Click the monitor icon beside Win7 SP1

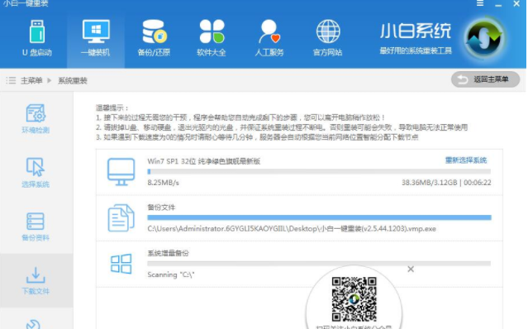click(x=121, y=172)
